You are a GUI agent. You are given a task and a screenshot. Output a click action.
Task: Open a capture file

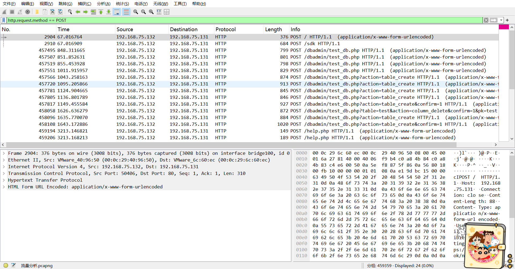[37, 12]
